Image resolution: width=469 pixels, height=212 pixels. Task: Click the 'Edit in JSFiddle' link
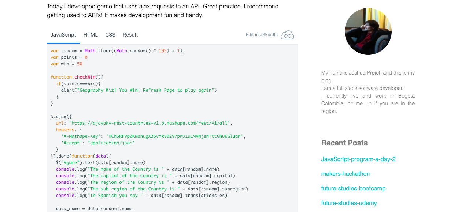(262, 35)
